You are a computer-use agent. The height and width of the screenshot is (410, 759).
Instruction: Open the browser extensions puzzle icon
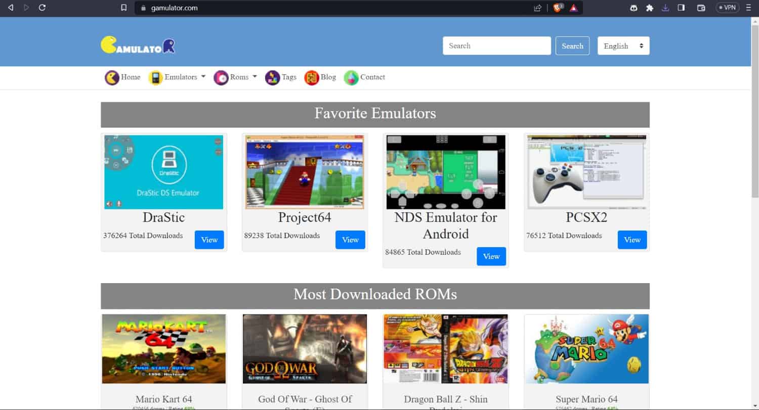click(x=650, y=8)
